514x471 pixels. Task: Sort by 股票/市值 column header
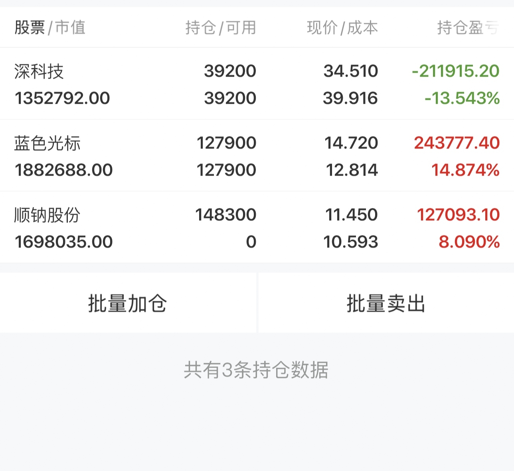(50, 28)
